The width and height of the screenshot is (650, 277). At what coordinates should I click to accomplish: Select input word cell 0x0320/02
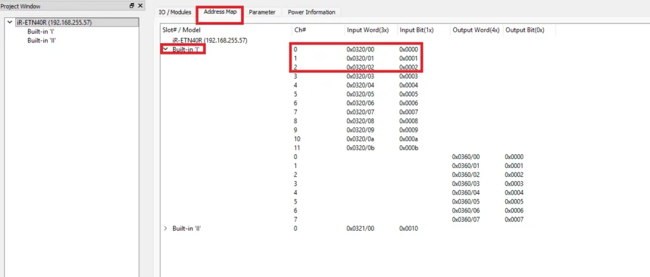tap(361, 67)
